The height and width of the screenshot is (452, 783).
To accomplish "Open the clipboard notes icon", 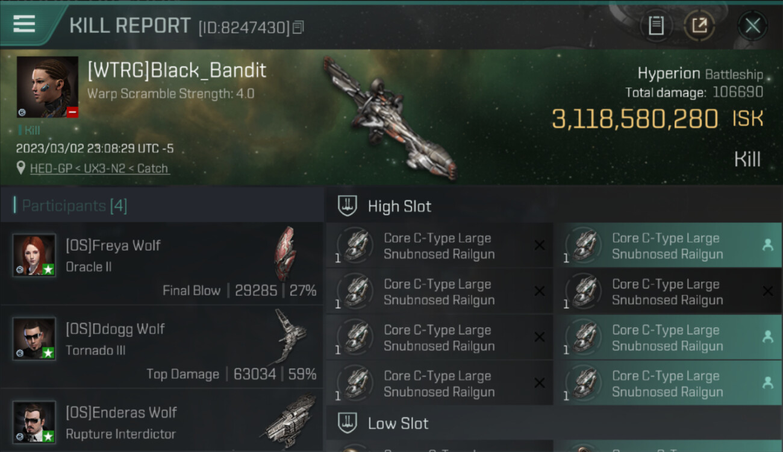I will coord(656,26).
